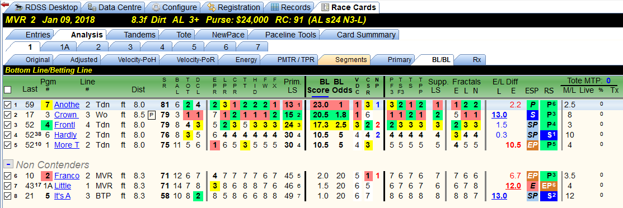Uncheck the checkbox for row 4 Hardly
623x208 pixels.
[x=7, y=135]
